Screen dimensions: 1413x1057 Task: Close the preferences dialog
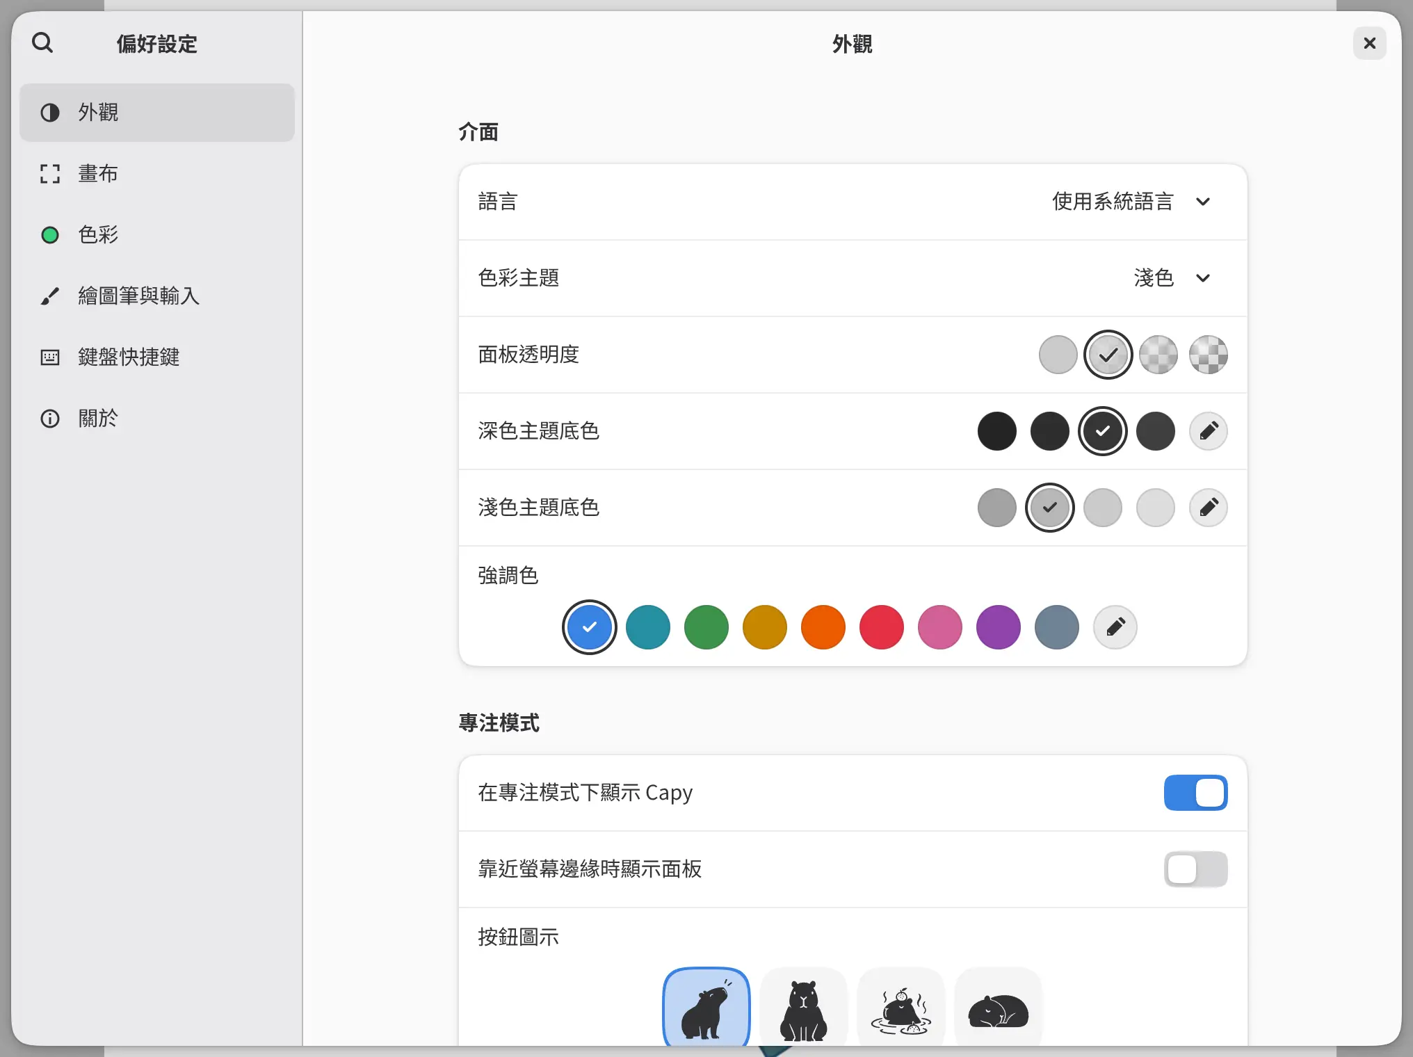pos(1370,43)
